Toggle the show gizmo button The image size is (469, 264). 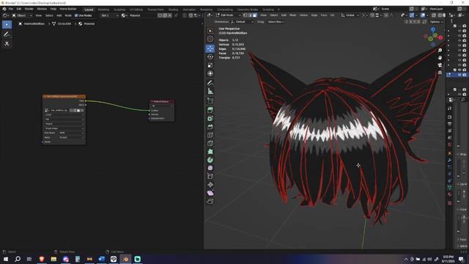coord(412,15)
